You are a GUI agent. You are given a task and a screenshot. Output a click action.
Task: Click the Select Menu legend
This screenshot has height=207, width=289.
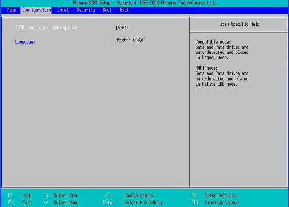(x=66, y=203)
